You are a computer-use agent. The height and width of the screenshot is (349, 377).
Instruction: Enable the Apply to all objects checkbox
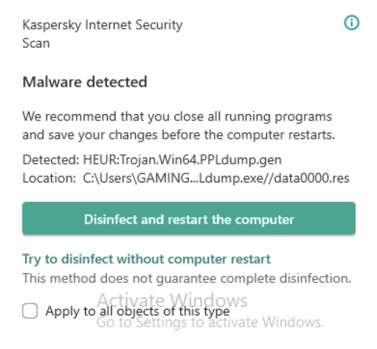[30, 312]
